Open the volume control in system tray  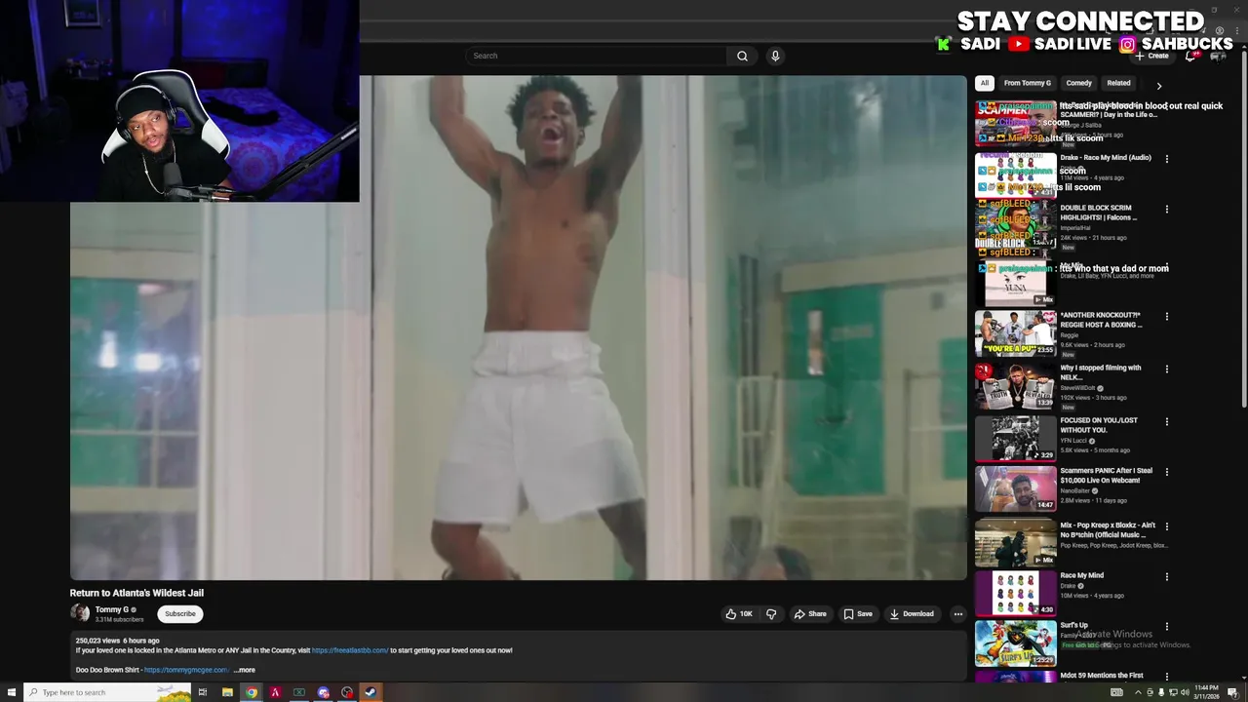point(1184,692)
